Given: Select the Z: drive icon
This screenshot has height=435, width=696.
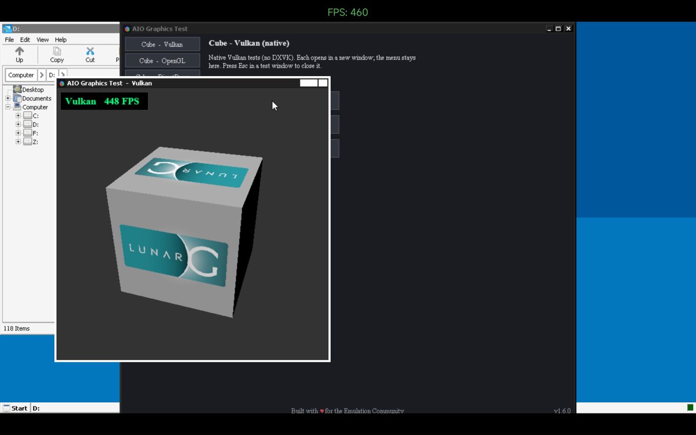Looking at the screenshot, I should click(27, 142).
